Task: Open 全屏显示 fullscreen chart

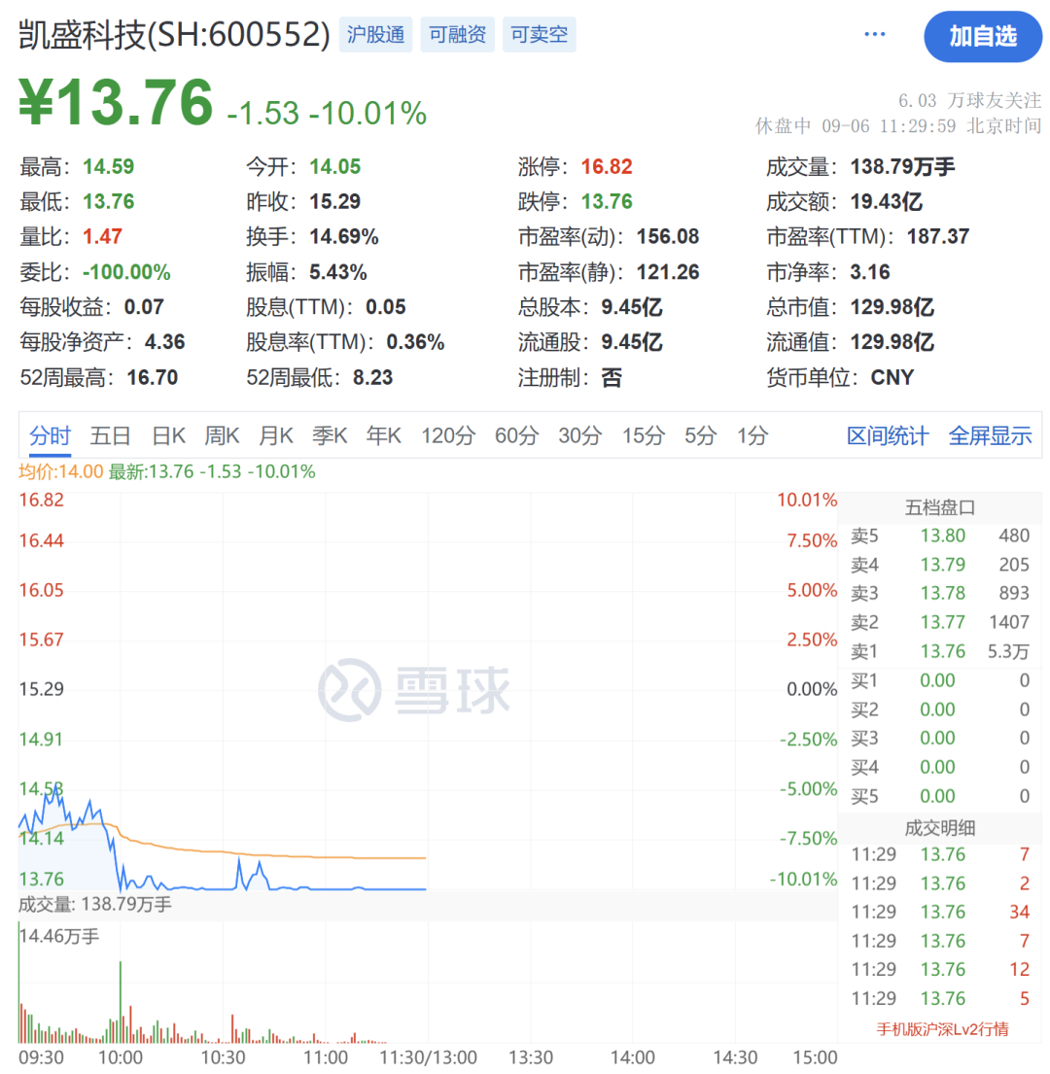Action: coord(990,435)
